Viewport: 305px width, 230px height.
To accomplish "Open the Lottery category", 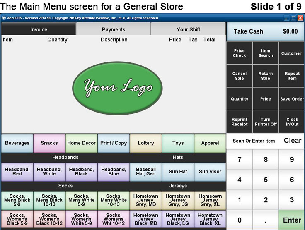I will (146, 143).
